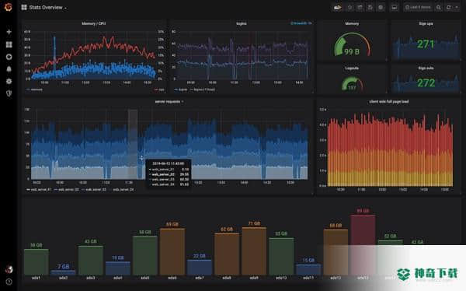Open the Memory / CPU panel title menu

(x=94, y=23)
